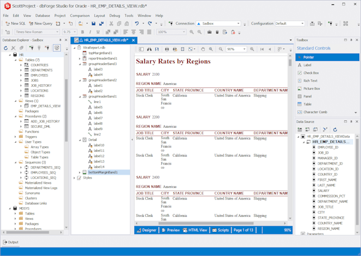Click the New SQL toolbar button
The height and width of the screenshot is (256, 361).
tap(16, 23)
